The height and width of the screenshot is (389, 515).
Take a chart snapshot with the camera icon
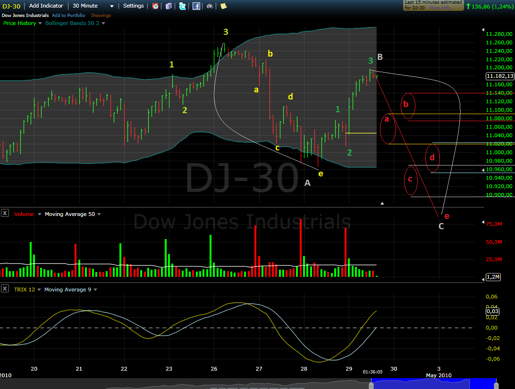point(210,6)
